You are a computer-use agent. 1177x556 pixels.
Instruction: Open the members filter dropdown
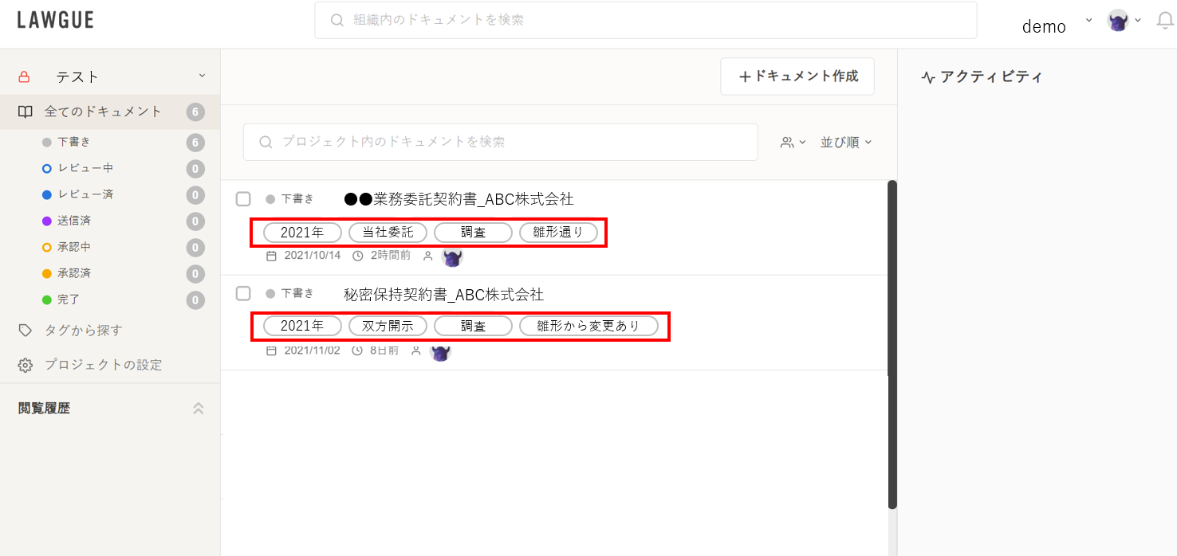click(793, 142)
